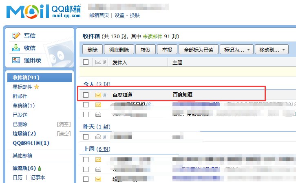Check the second email checkbox under 上周
This screenshot has width=296, height=183.
(86, 169)
